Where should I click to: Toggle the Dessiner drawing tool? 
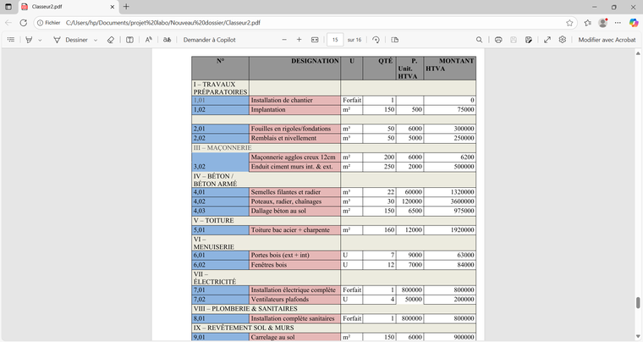[x=71, y=40]
